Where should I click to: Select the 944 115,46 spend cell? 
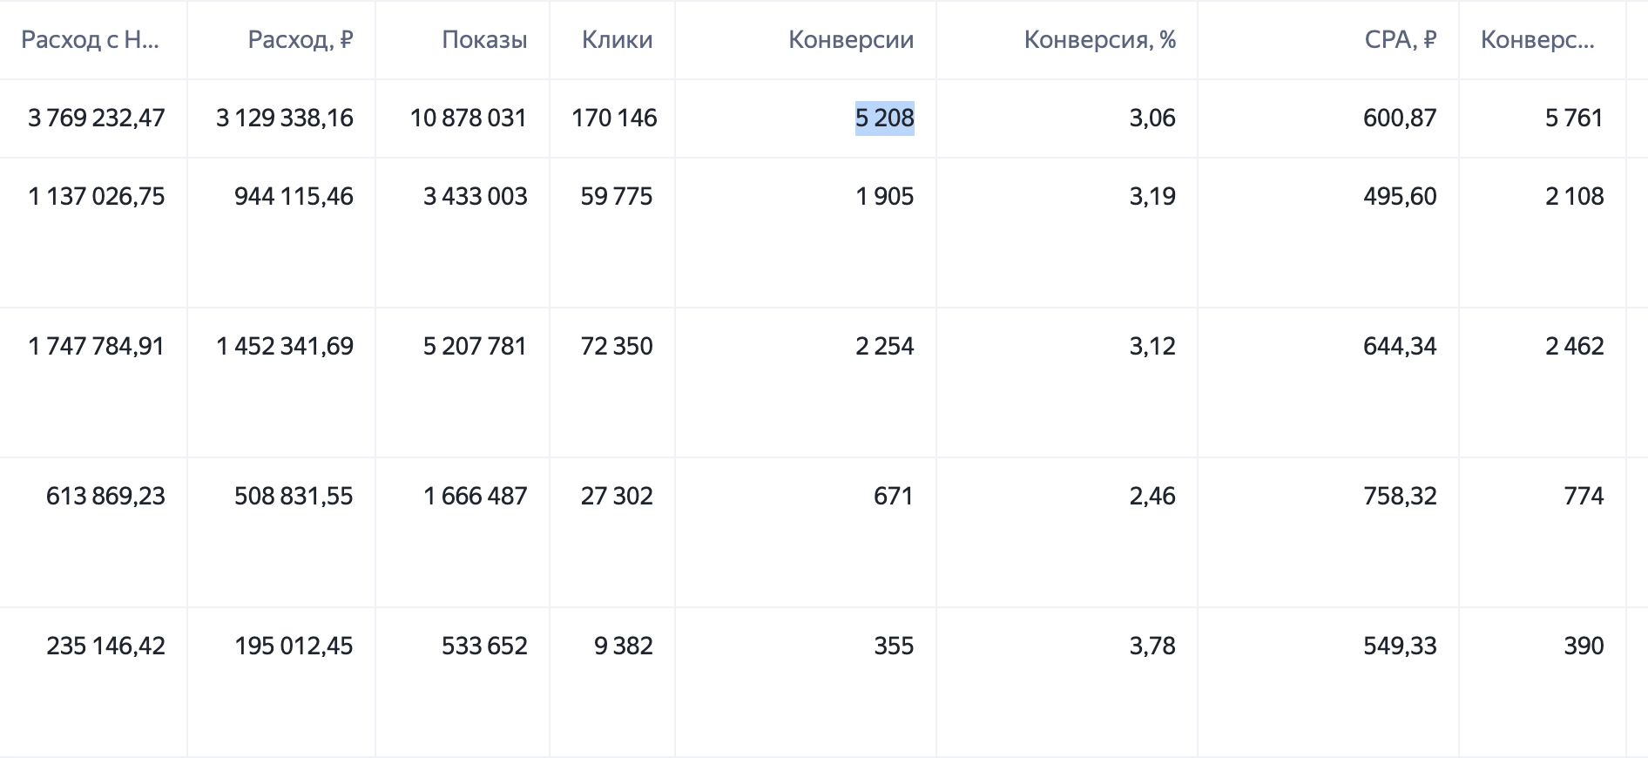(294, 197)
